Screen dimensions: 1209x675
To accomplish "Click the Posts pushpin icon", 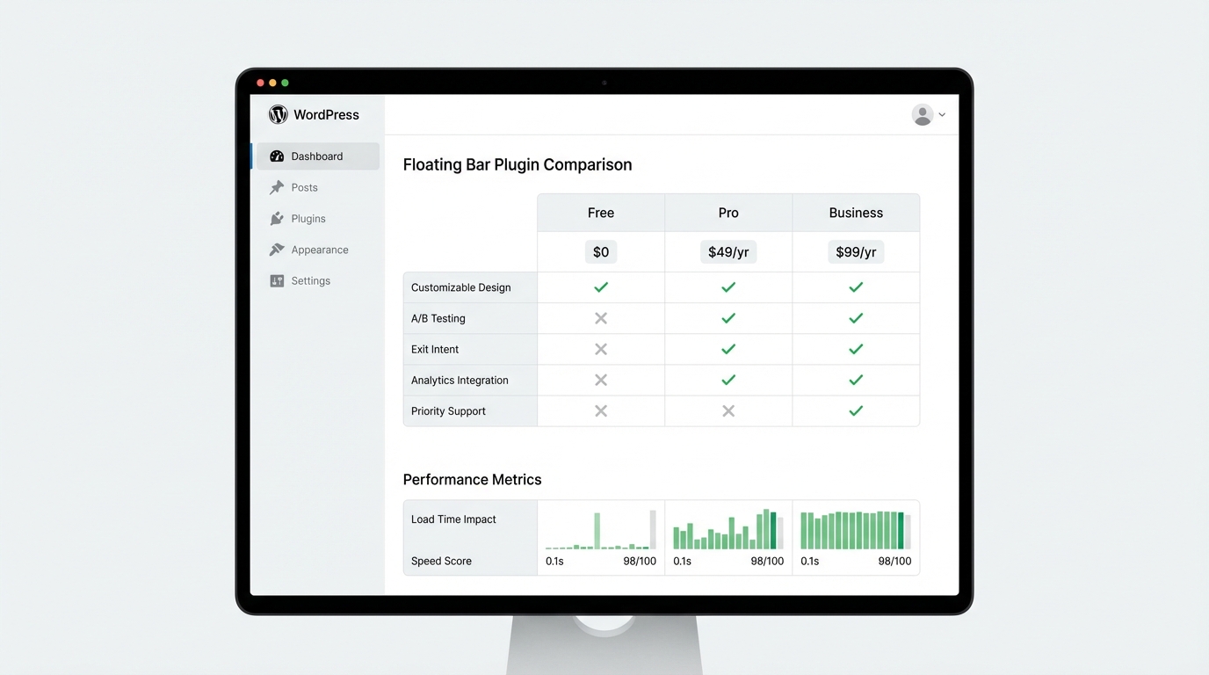I will tap(276, 187).
